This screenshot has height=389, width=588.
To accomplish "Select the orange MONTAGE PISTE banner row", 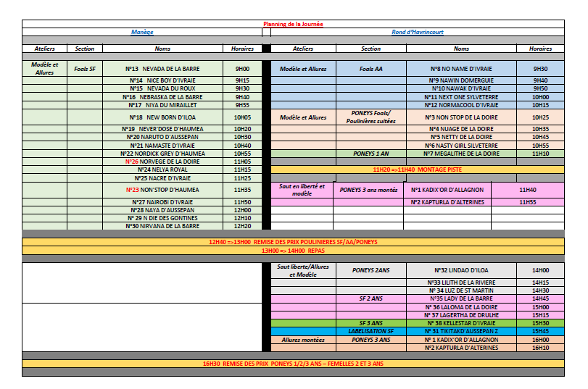I will [417, 170].
